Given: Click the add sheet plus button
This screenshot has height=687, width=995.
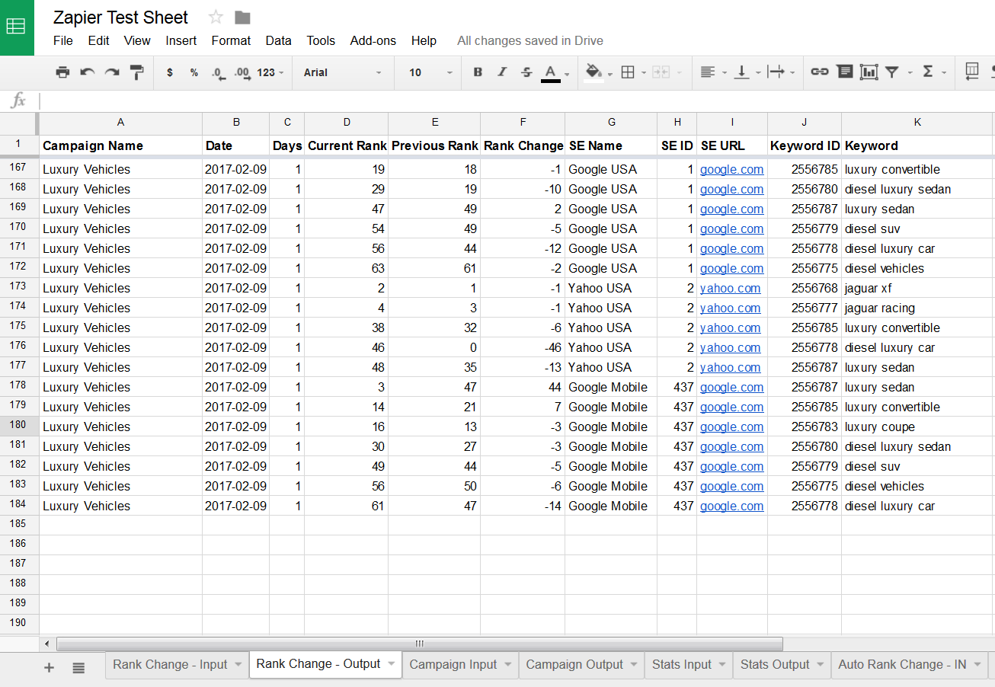Looking at the screenshot, I should [x=50, y=667].
